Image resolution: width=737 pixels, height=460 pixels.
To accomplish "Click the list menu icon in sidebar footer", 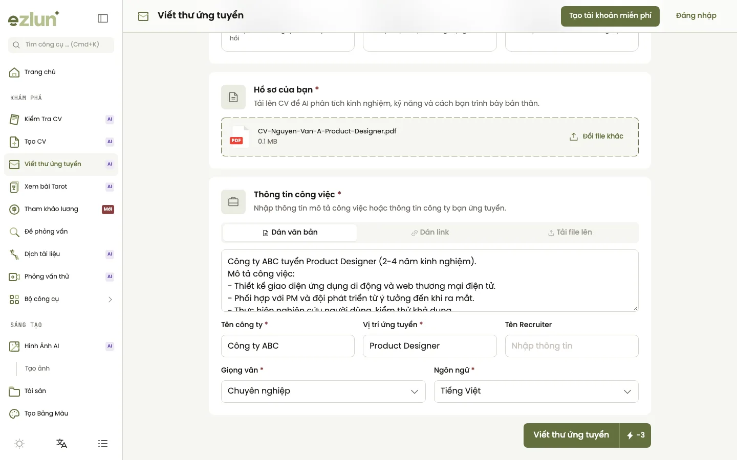I will (103, 444).
